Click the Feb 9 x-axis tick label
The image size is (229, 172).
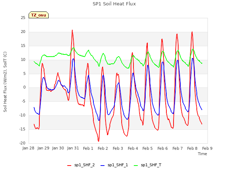click(x=207, y=148)
